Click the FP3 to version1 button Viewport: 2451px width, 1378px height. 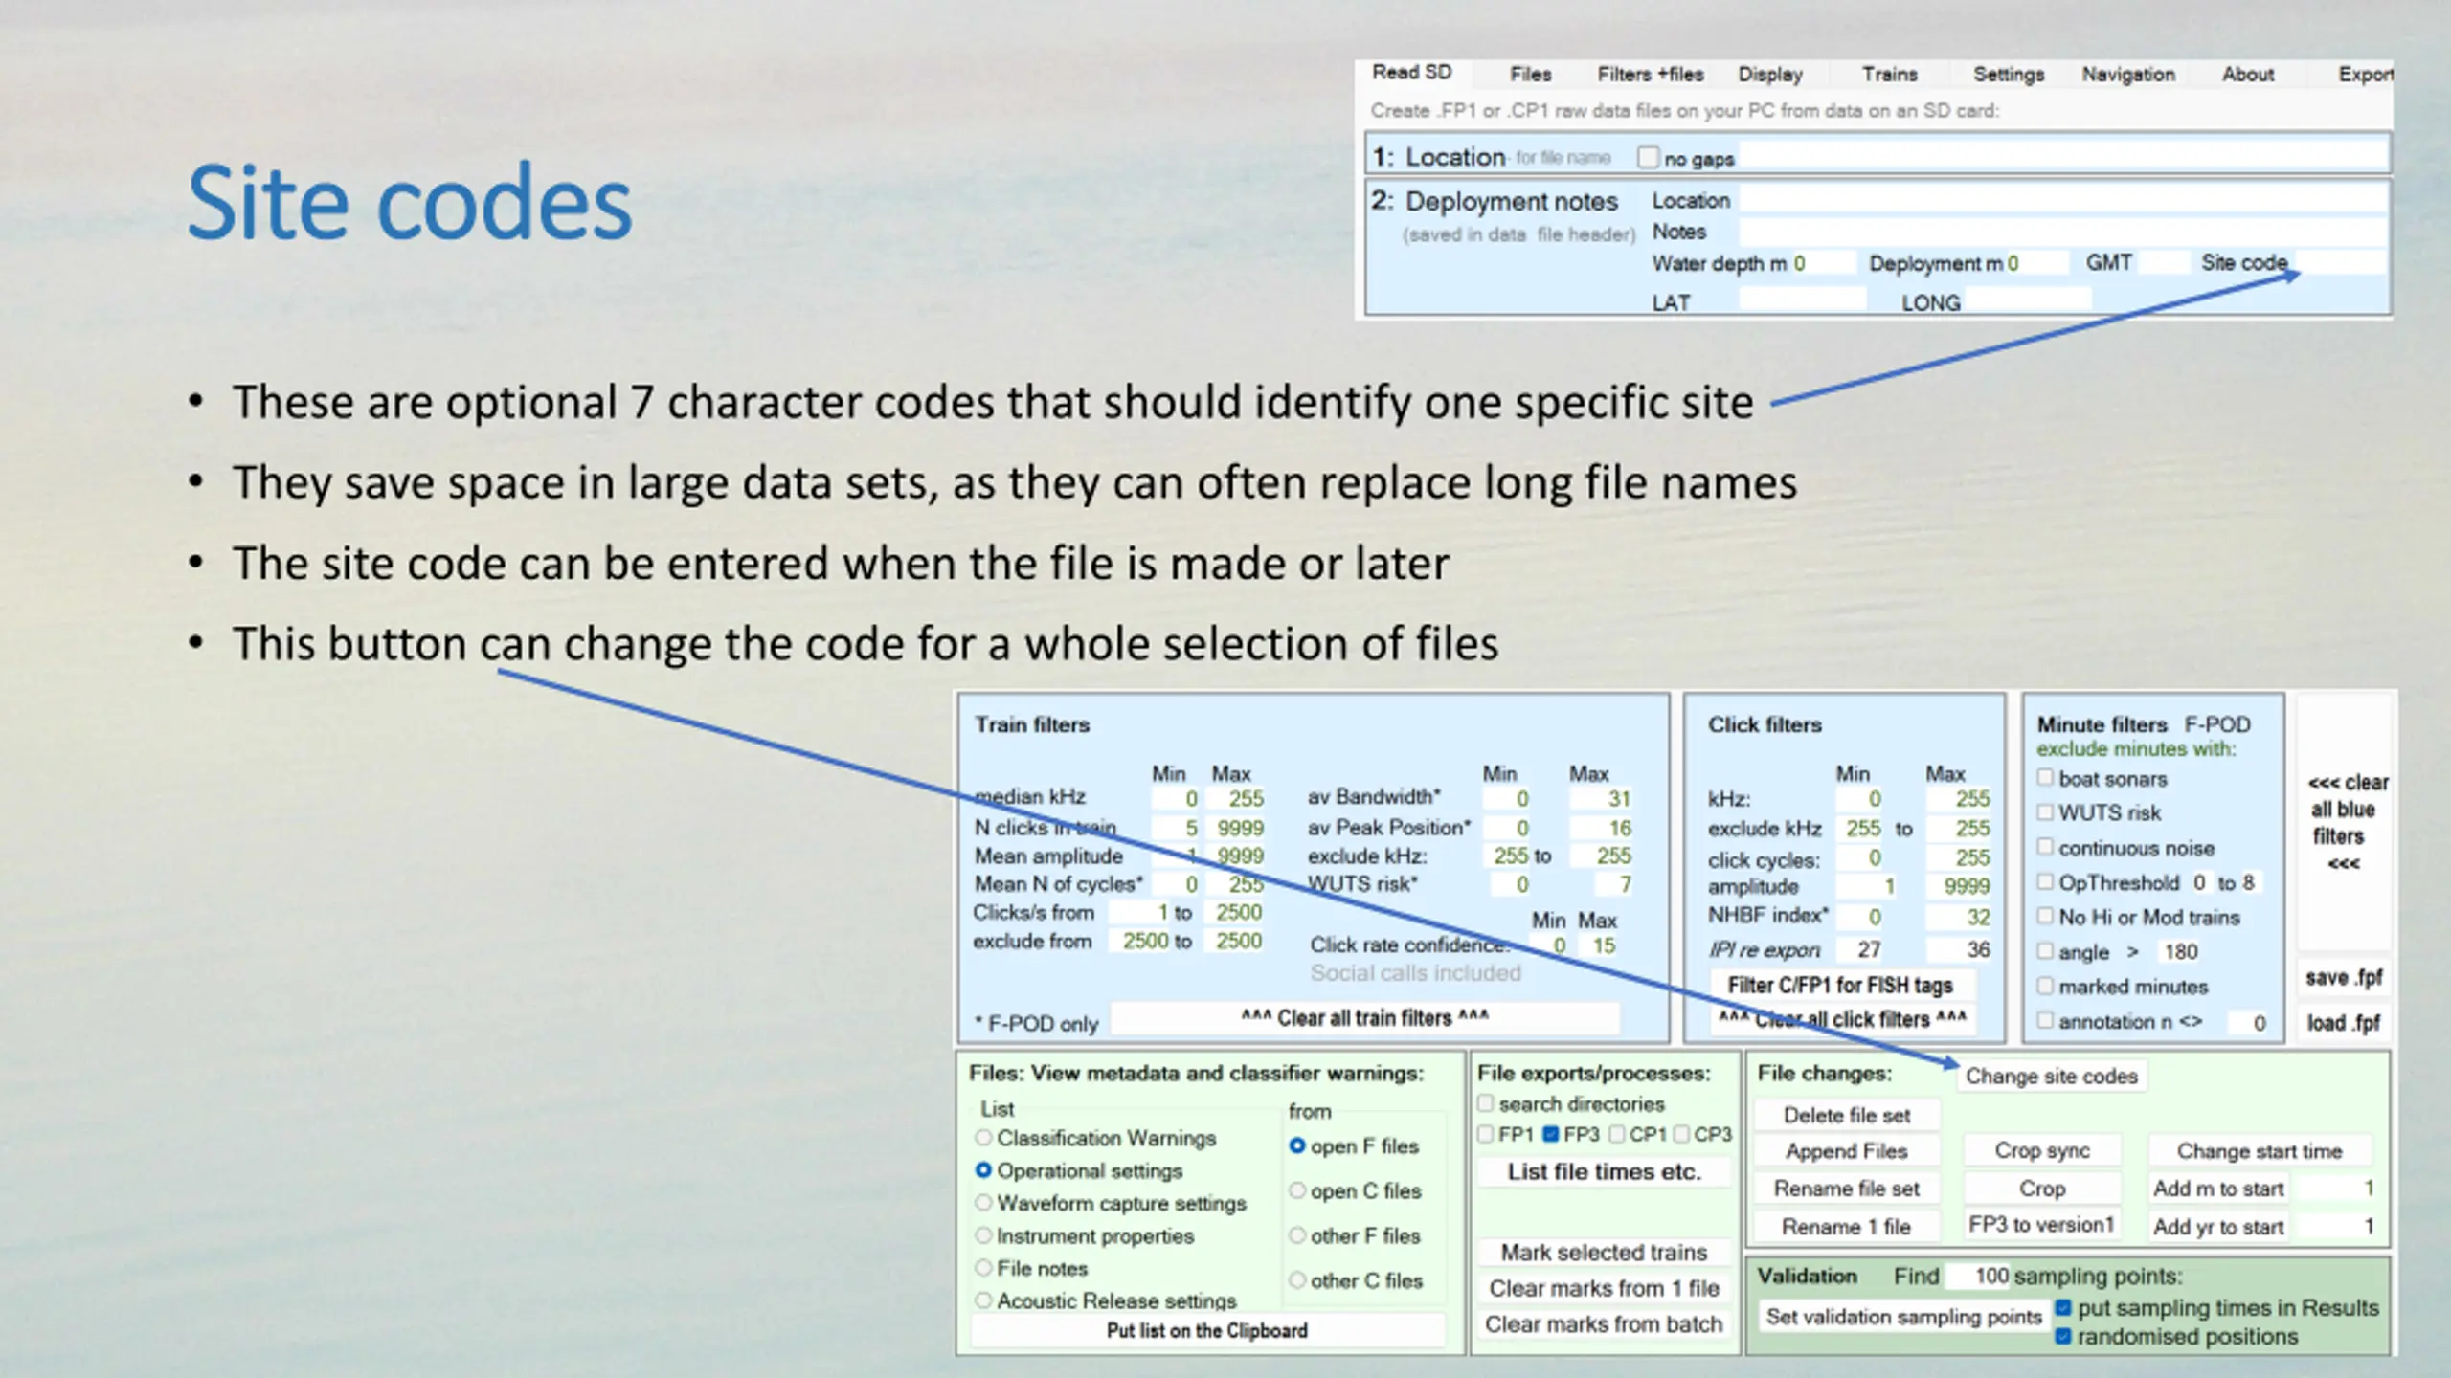2042,1225
